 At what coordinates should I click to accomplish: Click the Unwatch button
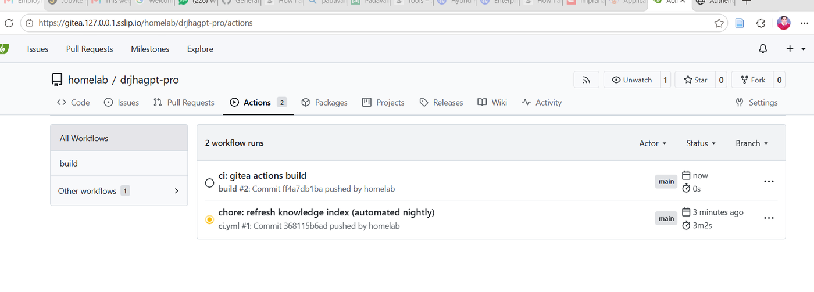631,80
